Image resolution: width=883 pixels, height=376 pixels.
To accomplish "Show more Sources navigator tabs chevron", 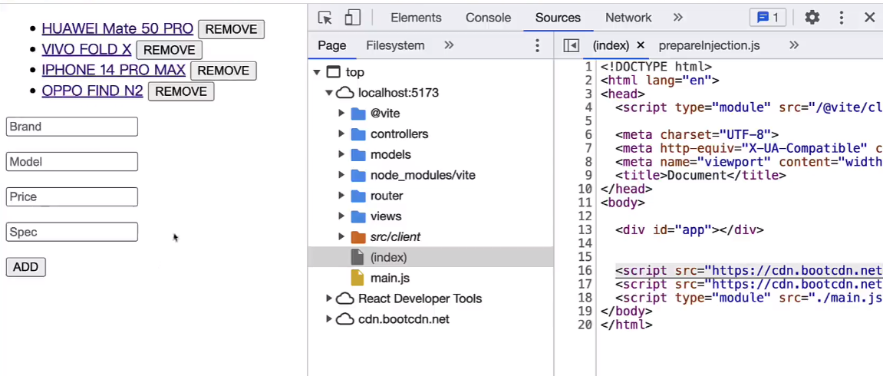I will pos(449,45).
